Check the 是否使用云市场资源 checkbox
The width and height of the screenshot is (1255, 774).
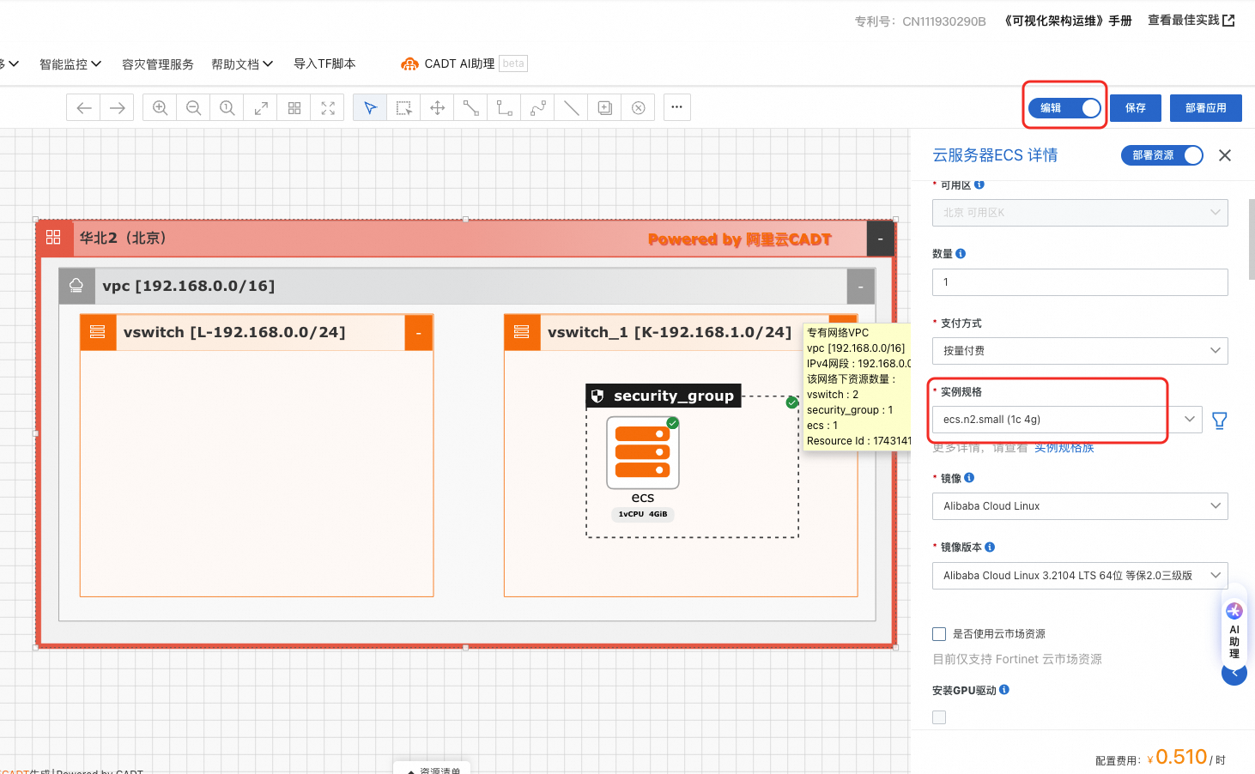pos(939,634)
